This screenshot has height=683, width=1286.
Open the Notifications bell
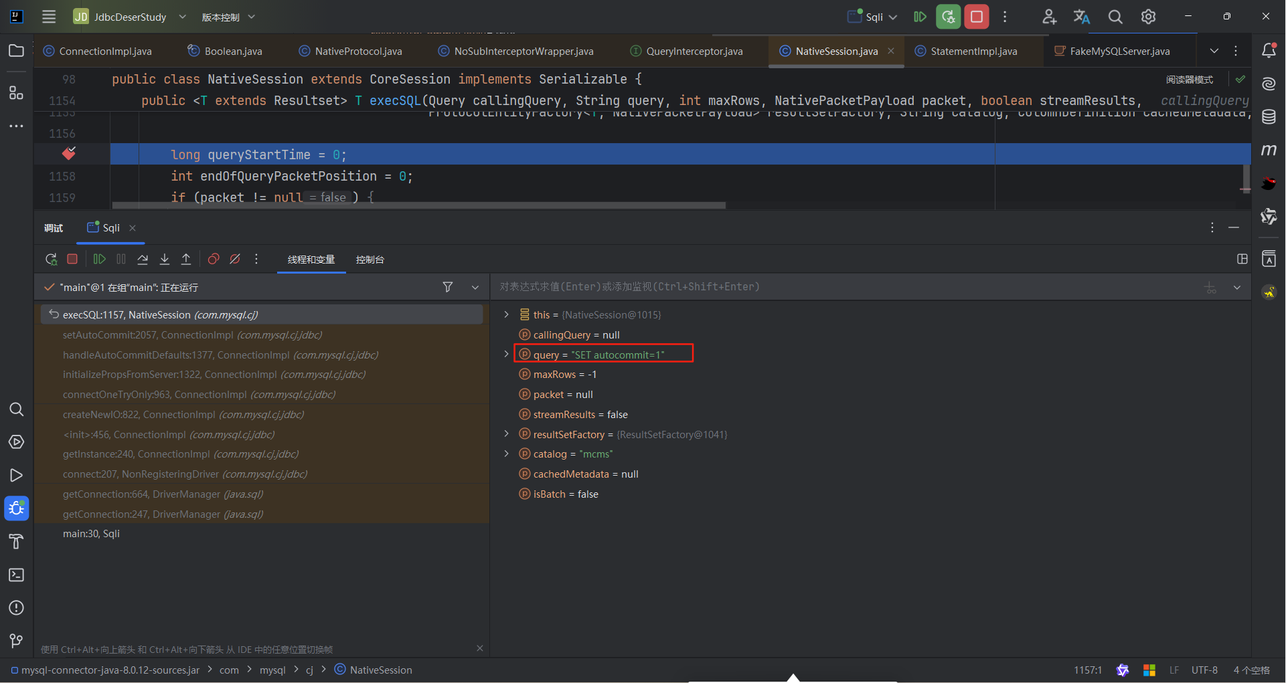[x=1269, y=50]
